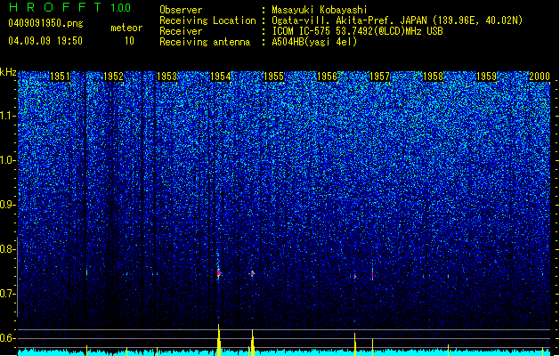Viewport: 560px width, 356px height.
Task: Click the 1951 time marker
Action: 60,77
